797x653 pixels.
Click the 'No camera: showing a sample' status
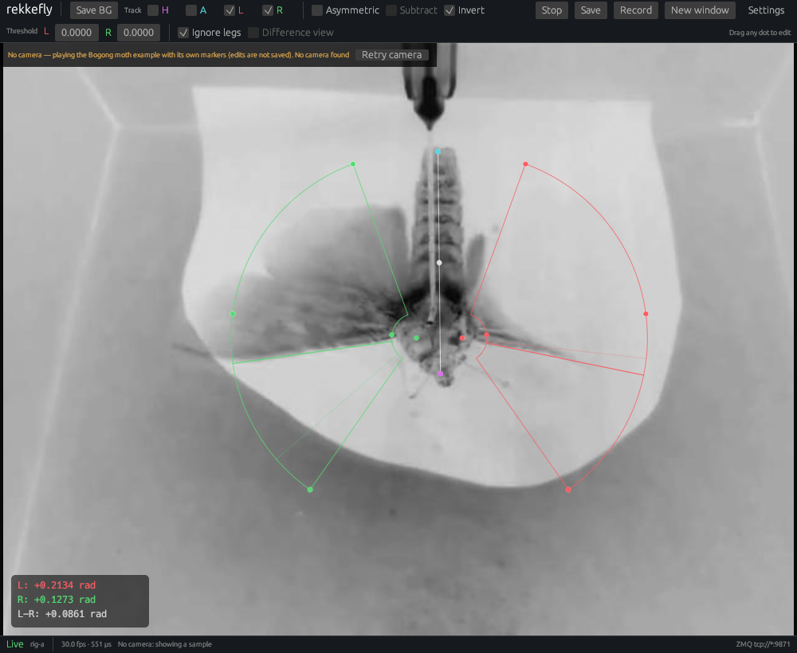coord(165,644)
